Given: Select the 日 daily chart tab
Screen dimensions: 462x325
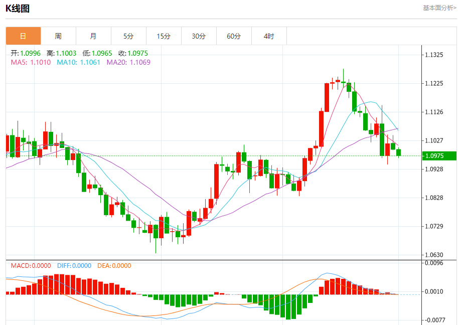Looking at the screenshot, I should (23, 36).
